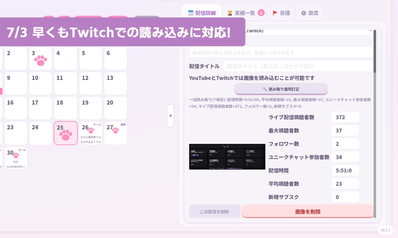Image resolution: width=398 pixels, height=238 pixels.
Task: Select calendar day 2
Action: click(x=16, y=59)
